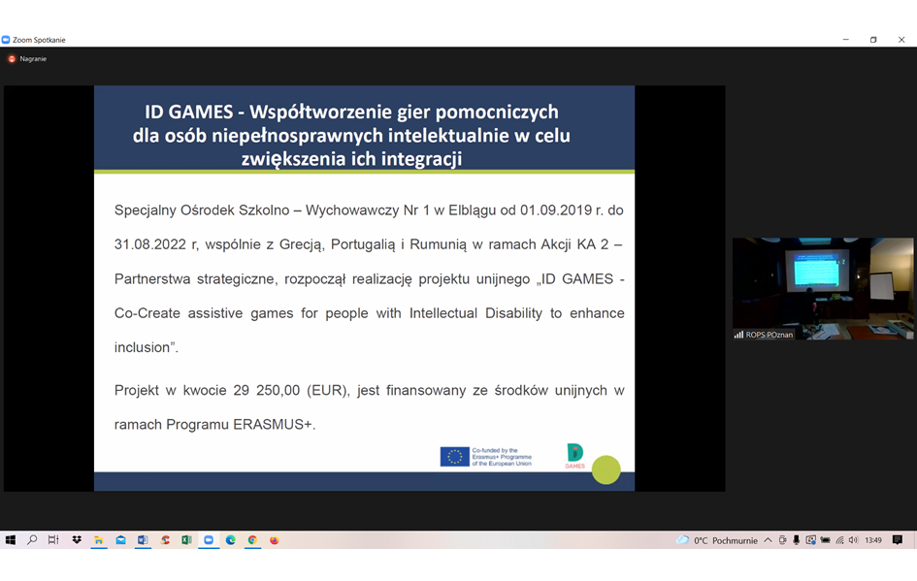Screen dimensions: 917x581
Task: Open the Windows Start menu
Action: tap(11, 540)
